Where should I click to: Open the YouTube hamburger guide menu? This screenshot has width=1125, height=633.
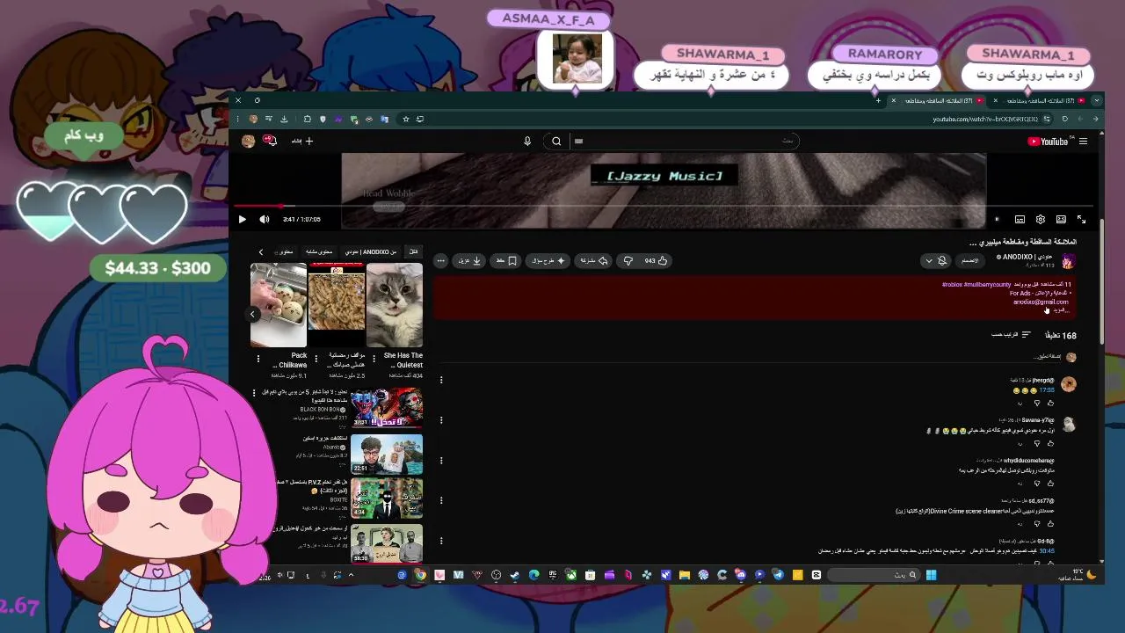click(x=1084, y=142)
